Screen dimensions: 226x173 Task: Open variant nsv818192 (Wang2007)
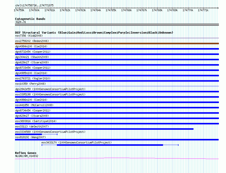30,137
